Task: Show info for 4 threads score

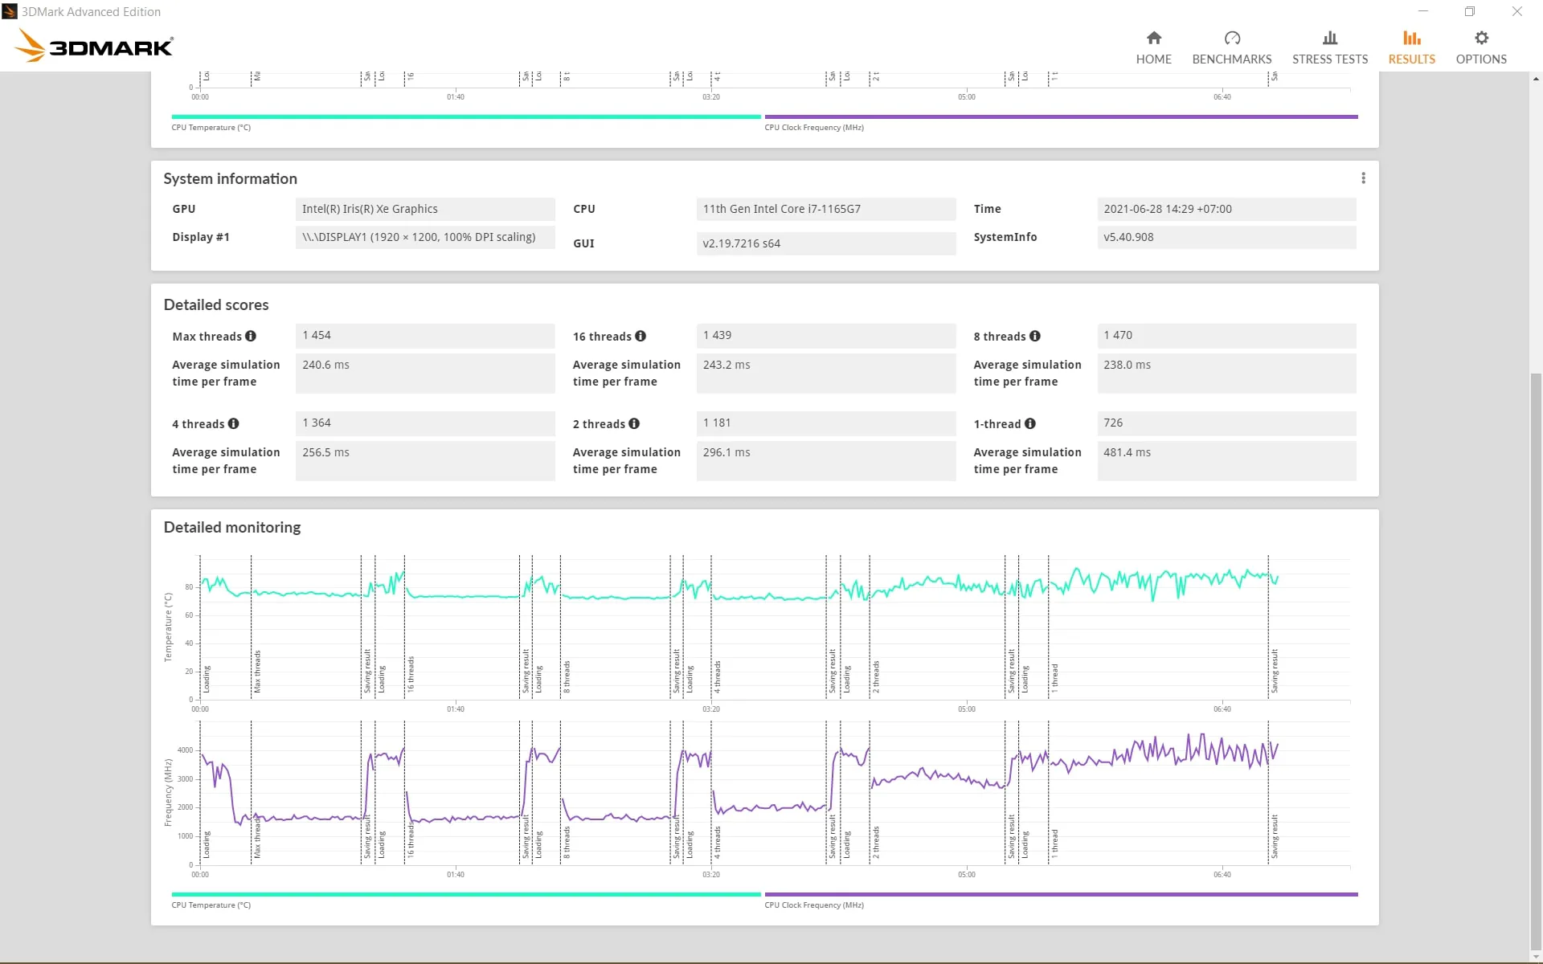Action: 234,423
